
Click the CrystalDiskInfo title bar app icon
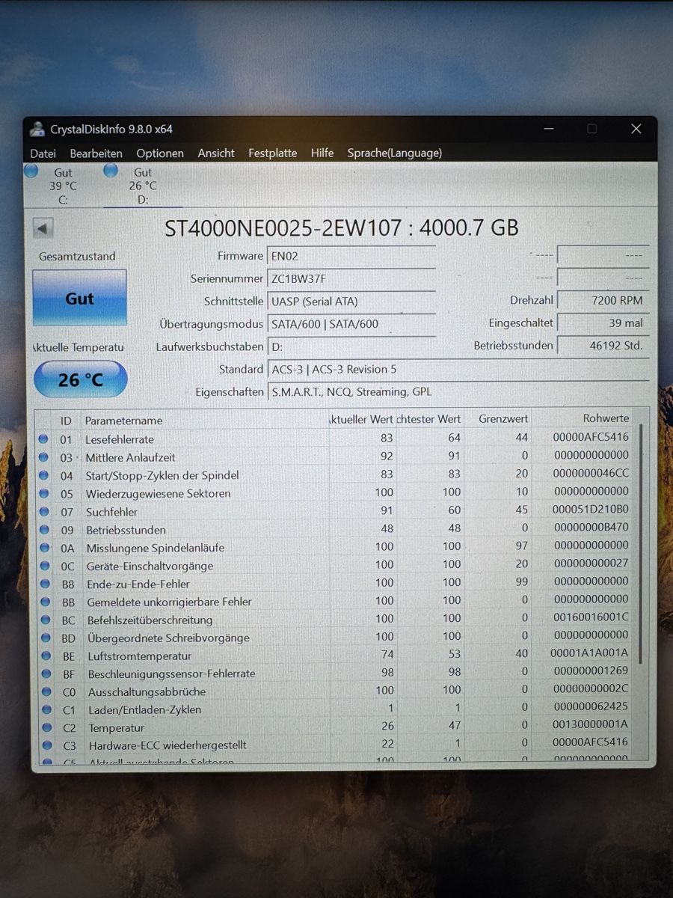tap(37, 129)
